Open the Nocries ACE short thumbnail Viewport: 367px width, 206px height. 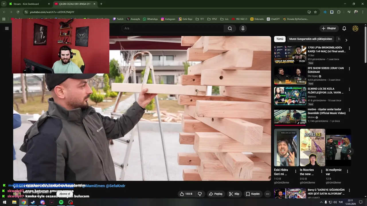(x=313, y=147)
